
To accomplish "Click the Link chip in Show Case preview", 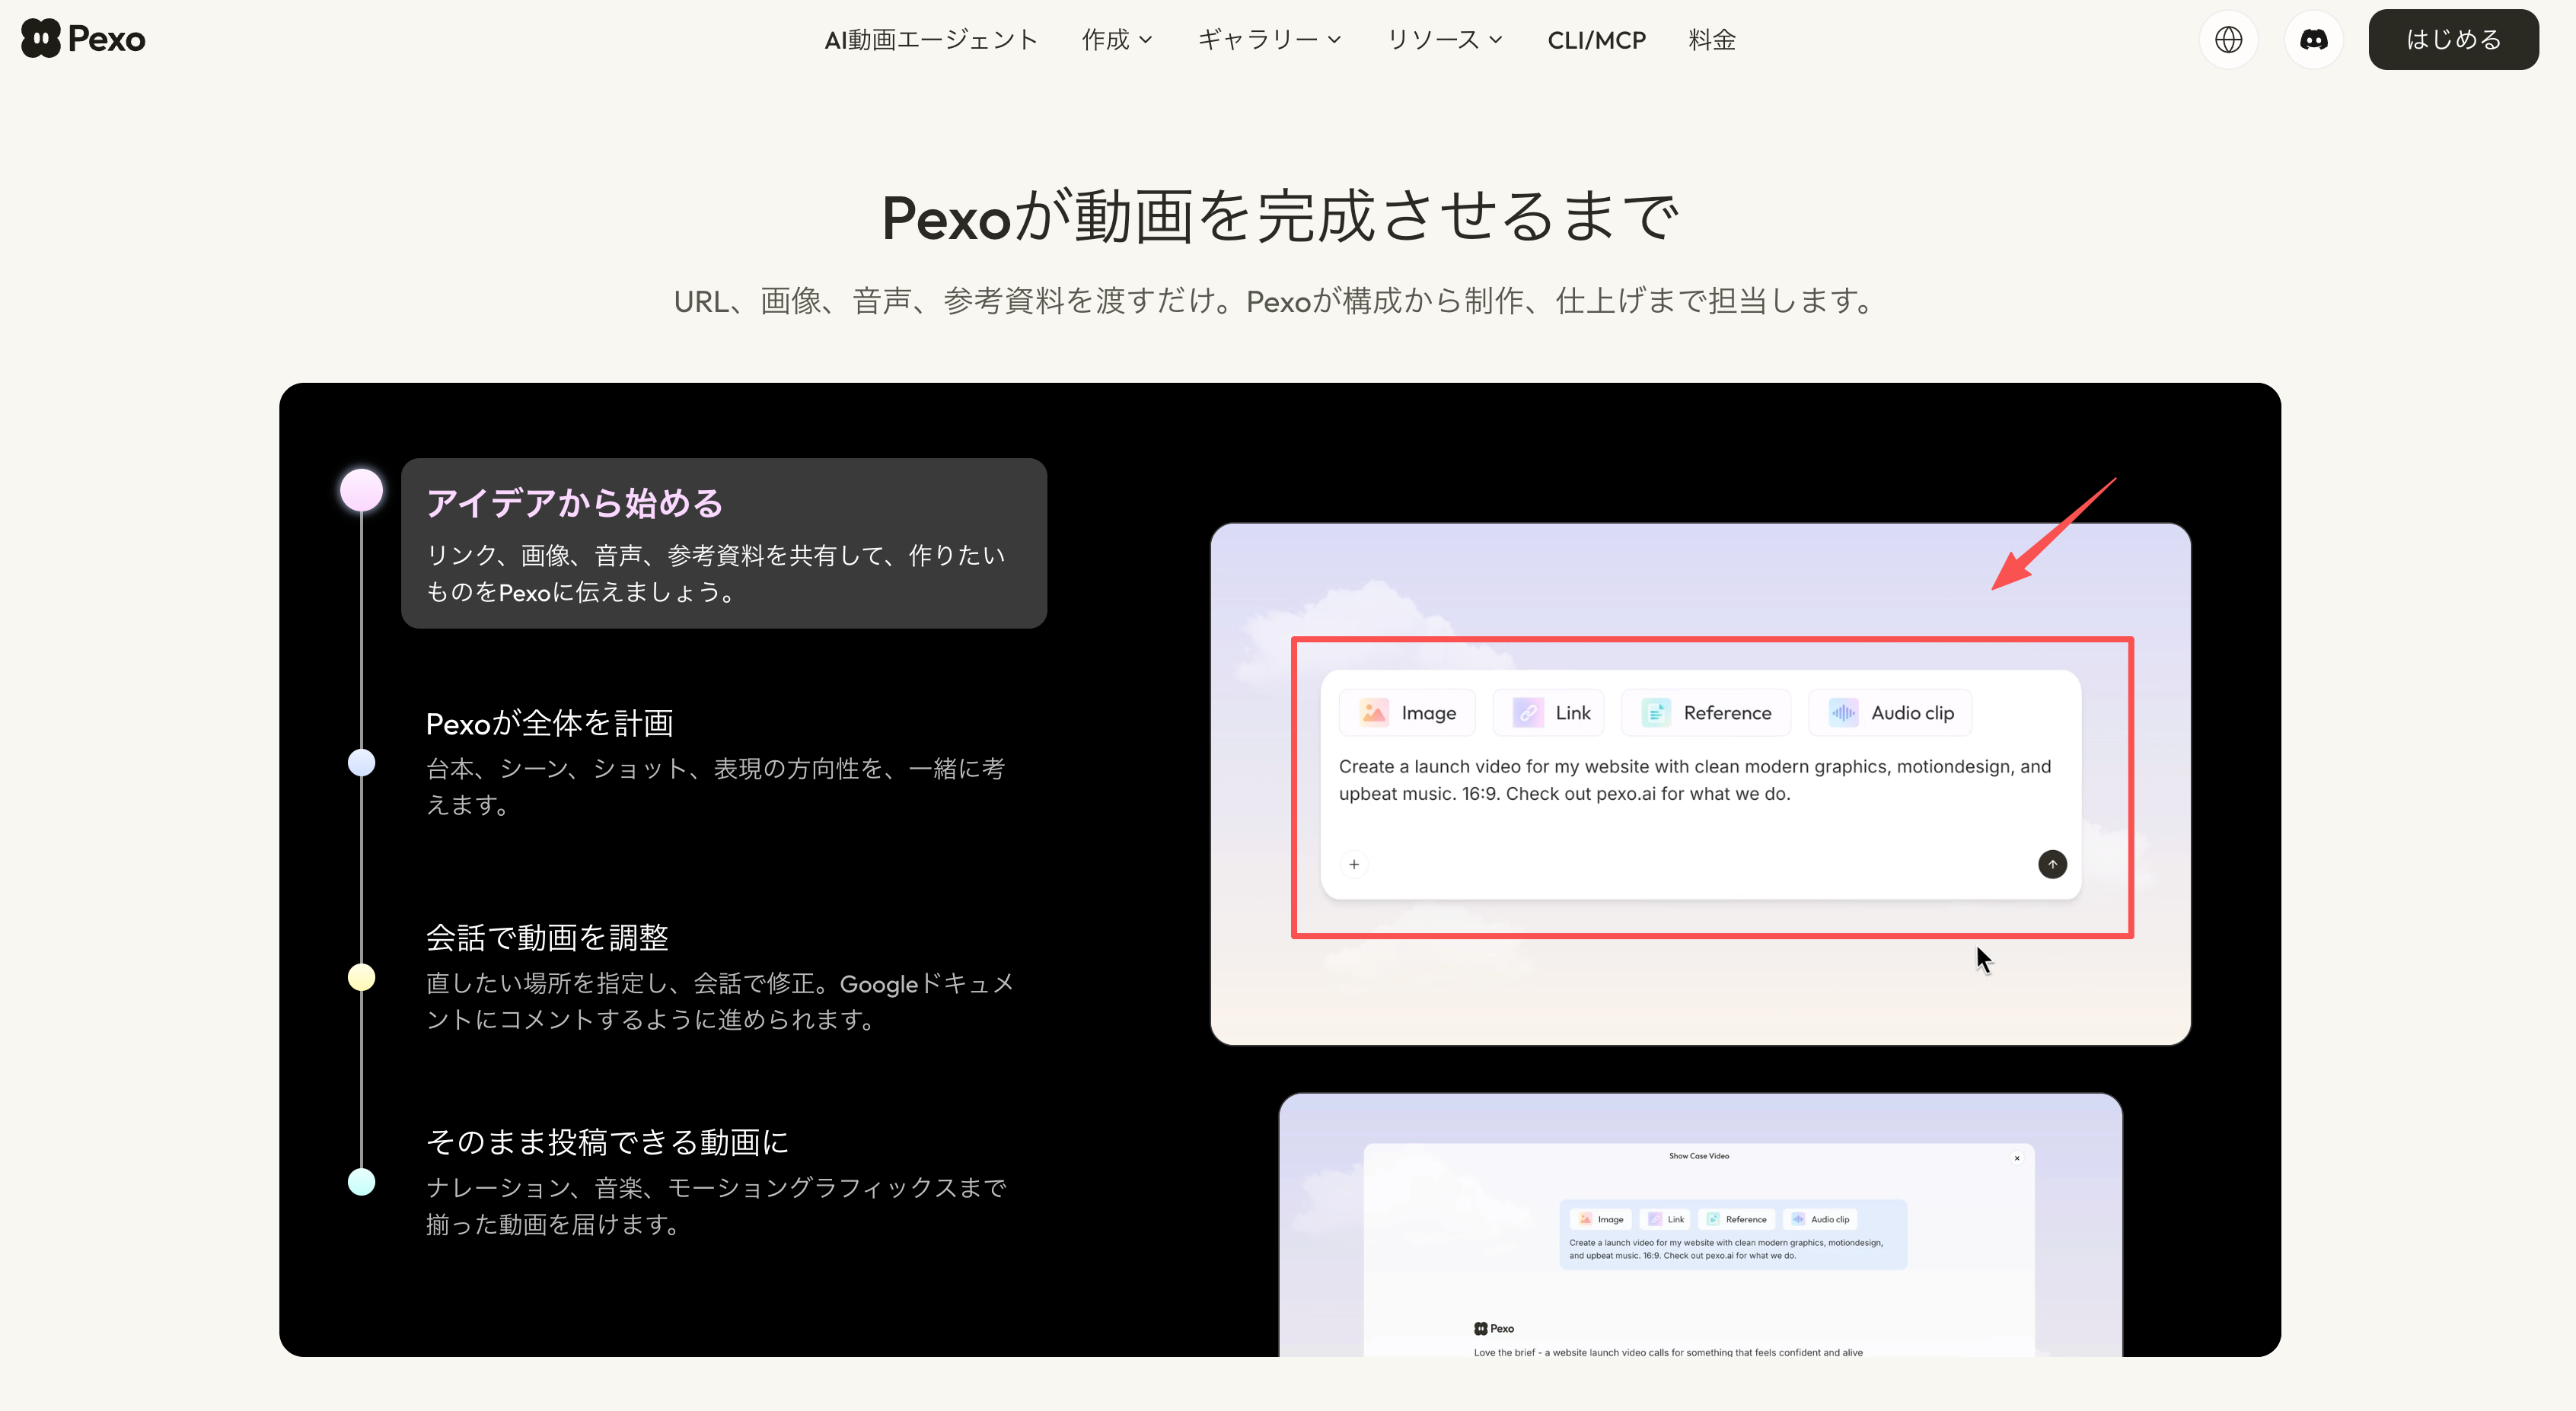I will 1666,1219.
